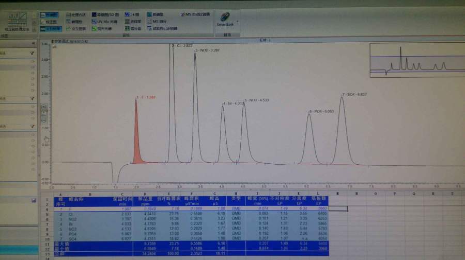
Task: Select the F peak row in table
Action: tap(191, 209)
